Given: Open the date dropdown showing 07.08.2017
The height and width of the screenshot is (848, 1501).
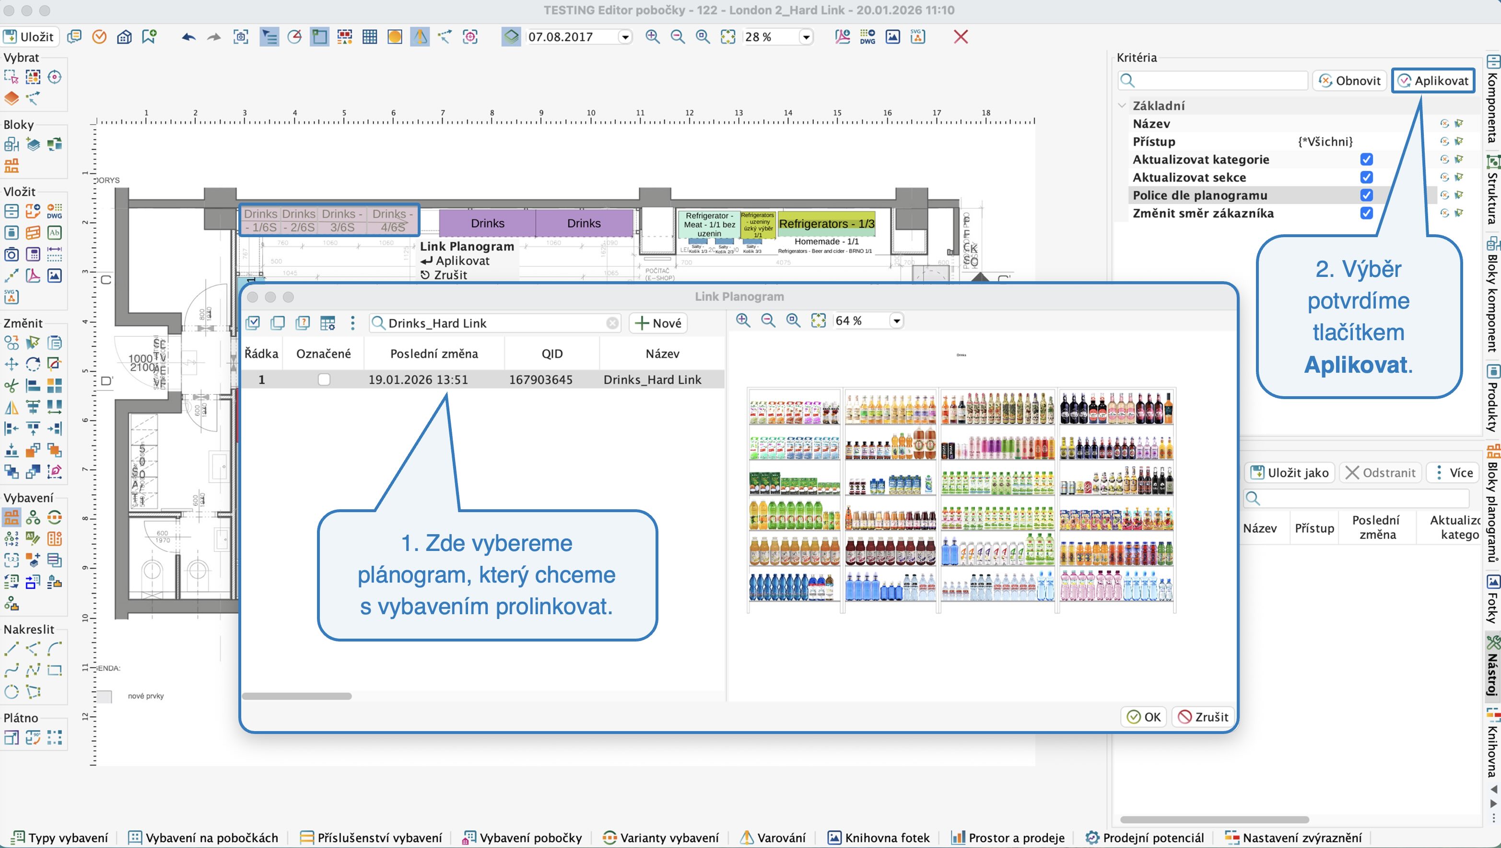Looking at the screenshot, I should tap(625, 37).
